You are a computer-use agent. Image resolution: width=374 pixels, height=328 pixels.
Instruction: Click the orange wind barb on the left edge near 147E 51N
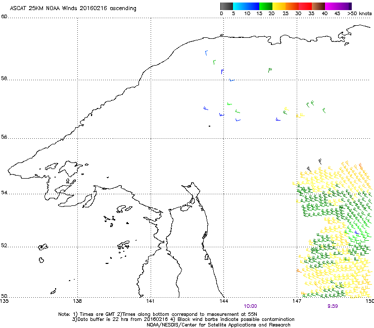299,270
